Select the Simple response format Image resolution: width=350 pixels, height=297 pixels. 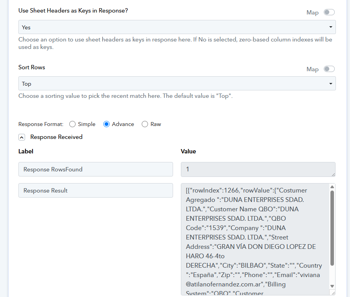tap(72, 124)
